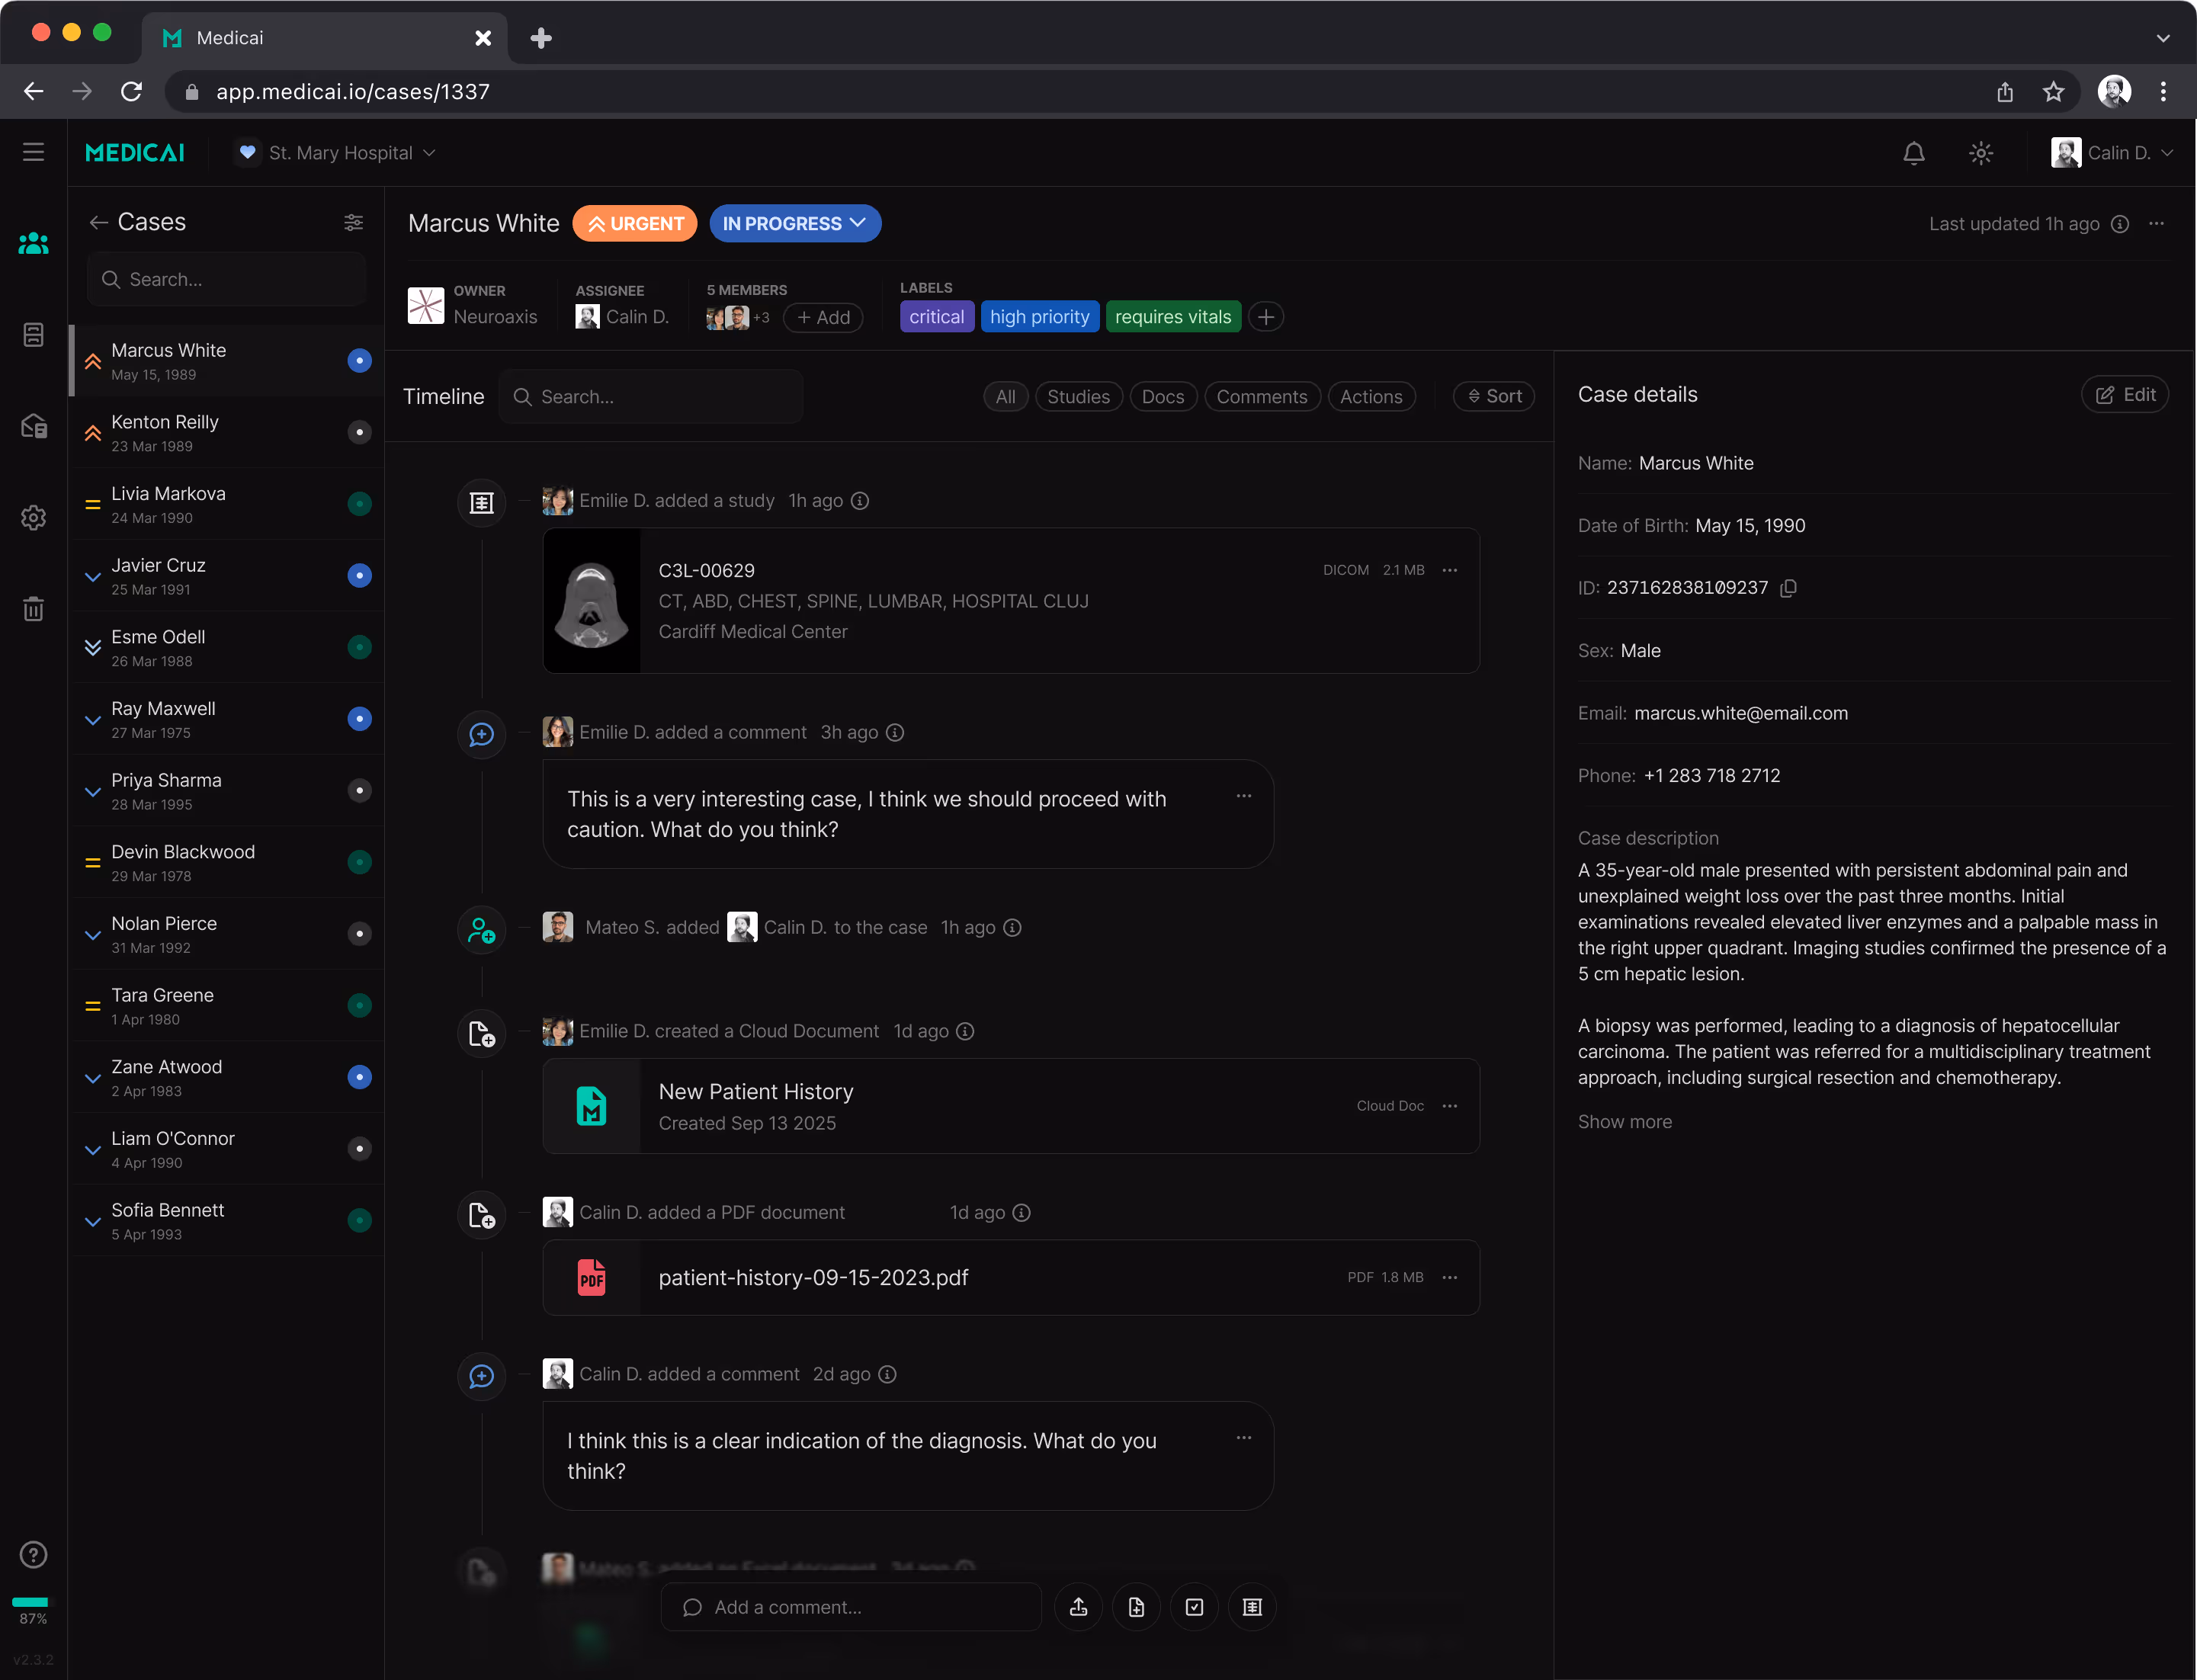Click Edit case details button
Image resolution: width=2197 pixels, height=1680 pixels.
[x=2125, y=395]
